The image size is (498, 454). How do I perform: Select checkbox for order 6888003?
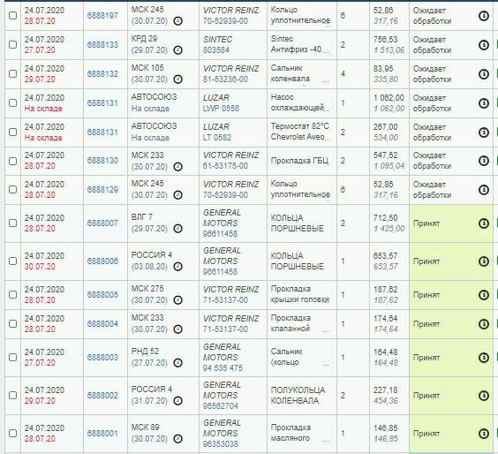pos(12,358)
